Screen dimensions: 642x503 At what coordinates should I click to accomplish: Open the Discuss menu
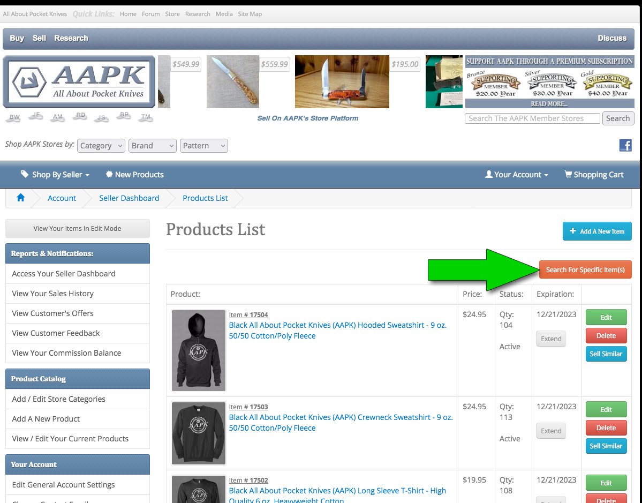[612, 38]
